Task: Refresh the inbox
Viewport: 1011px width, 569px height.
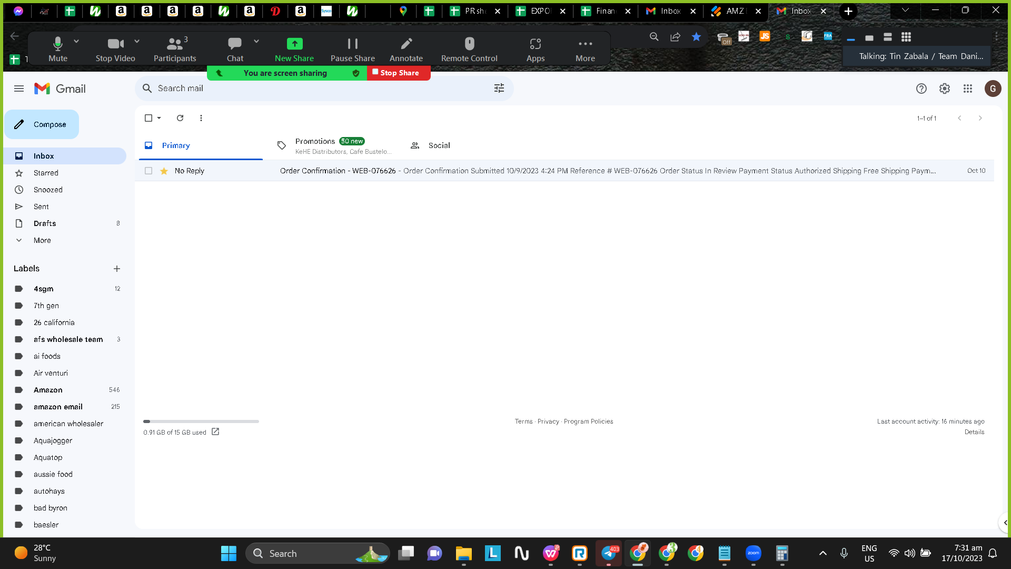Action: click(180, 118)
